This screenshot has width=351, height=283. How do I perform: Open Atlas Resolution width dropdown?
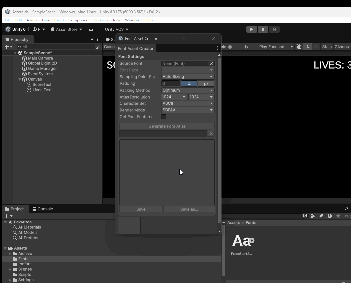click(x=174, y=97)
